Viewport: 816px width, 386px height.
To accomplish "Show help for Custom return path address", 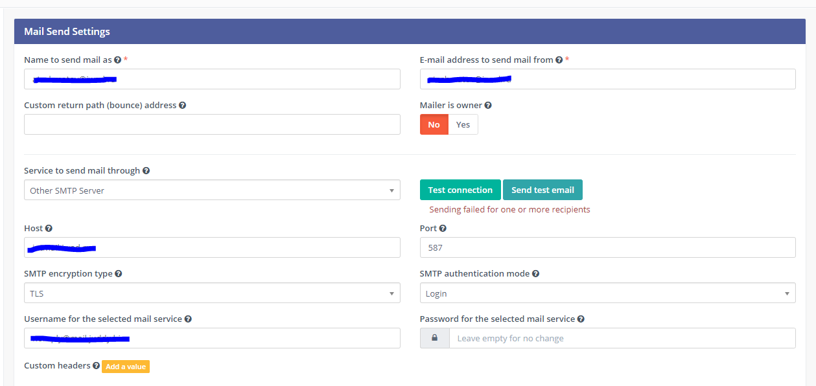I will 182,105.
